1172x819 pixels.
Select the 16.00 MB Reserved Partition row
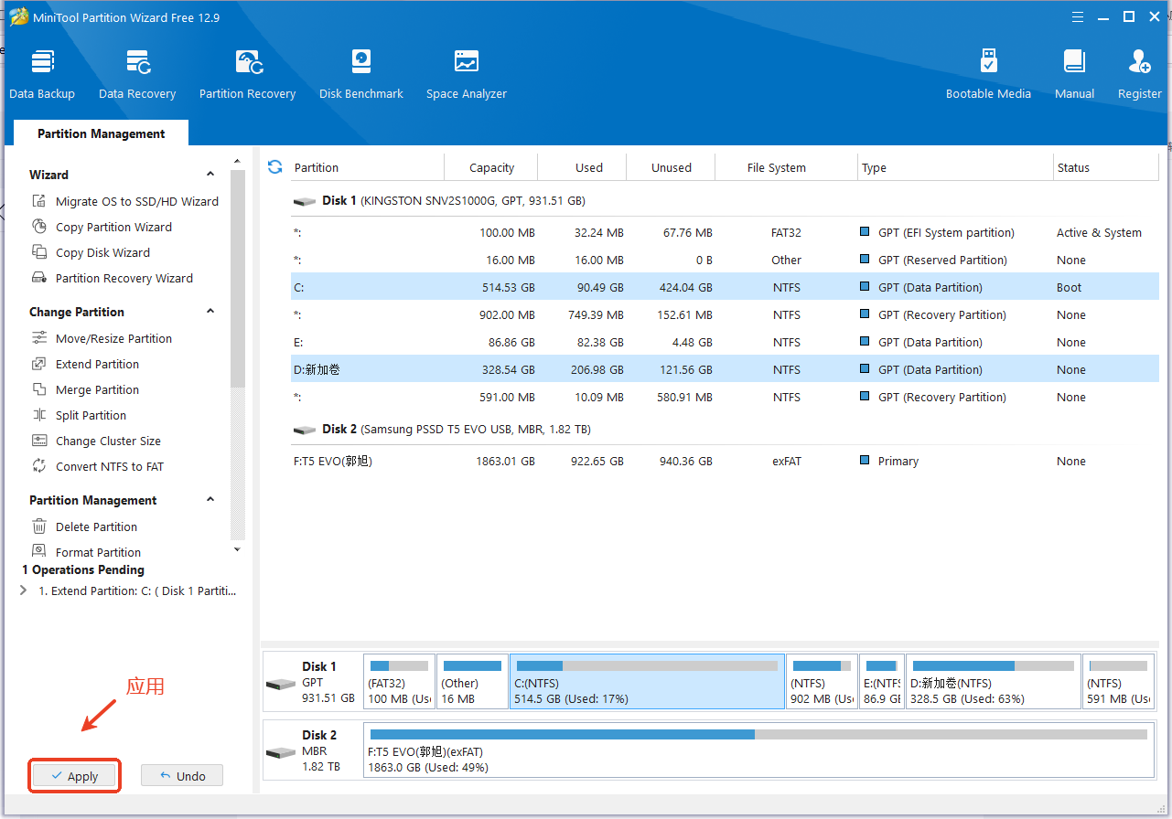pyautogui.click(x=725, y=260)
